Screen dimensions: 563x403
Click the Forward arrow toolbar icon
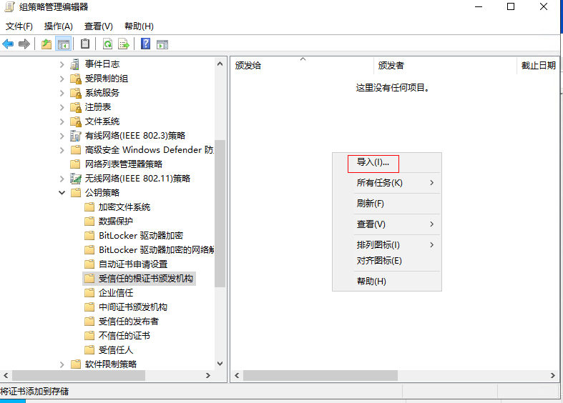click(24, 44)
